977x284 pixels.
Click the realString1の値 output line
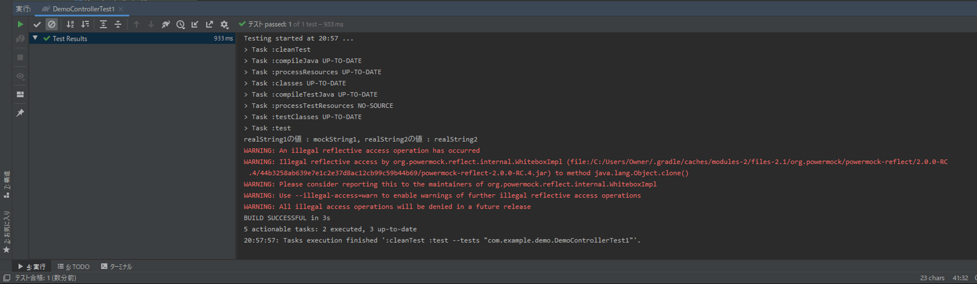click(x=360, y=139)
